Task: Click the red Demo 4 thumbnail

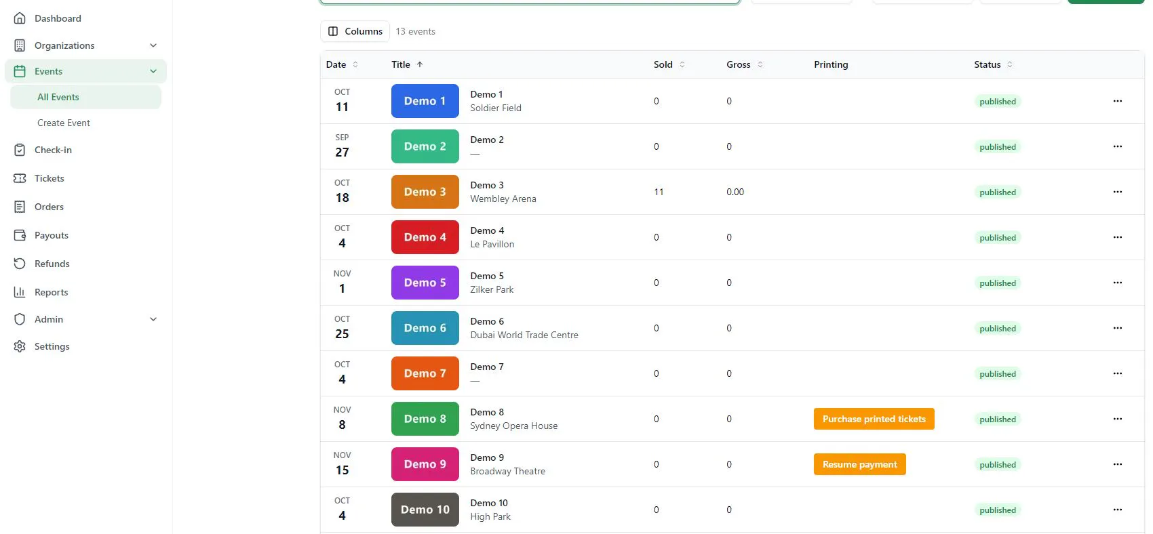Action: pos(425,237)
